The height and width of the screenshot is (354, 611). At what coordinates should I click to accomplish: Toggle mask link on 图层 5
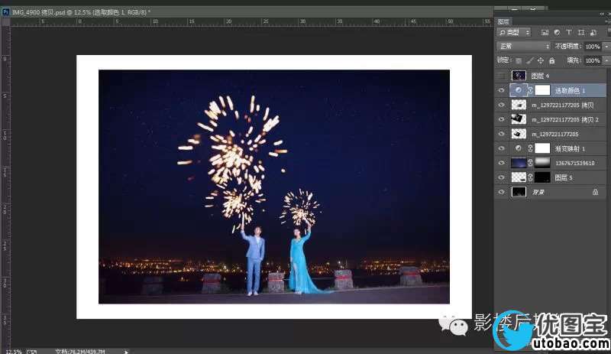click(530, 177)
